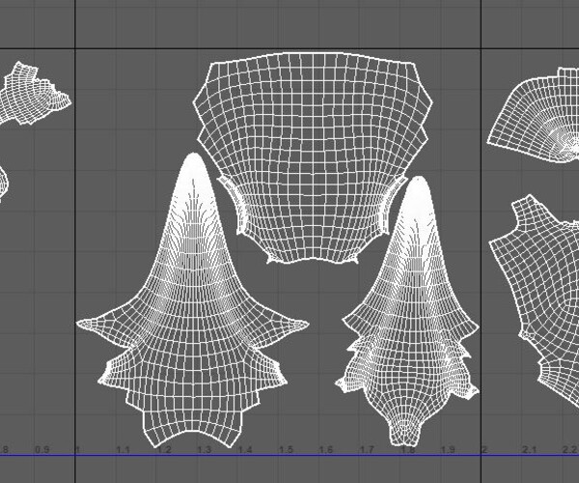Select the fan-shaped UV shell above 2.1
The height and width of the screenshot is (483, 579).
[x=533, y=115]
